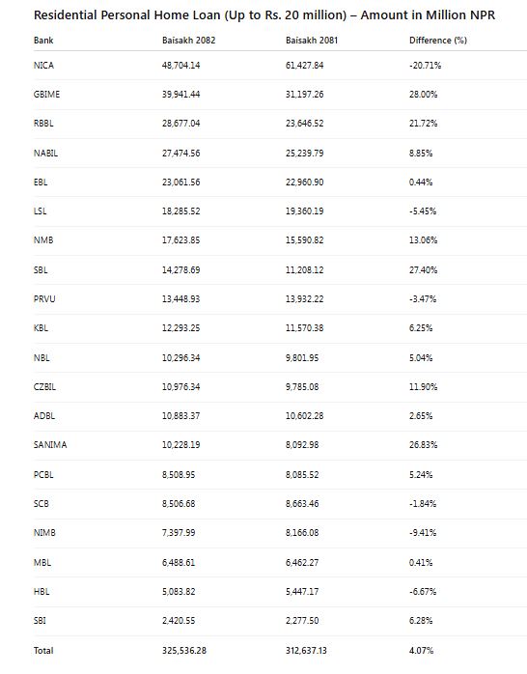This screenshot has height=674, width=527.
Task: Select the HBL bank name cell
Action: pos(42,592)
